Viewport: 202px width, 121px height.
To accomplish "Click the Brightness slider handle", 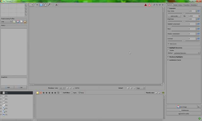I will click(x=184, y=21).
